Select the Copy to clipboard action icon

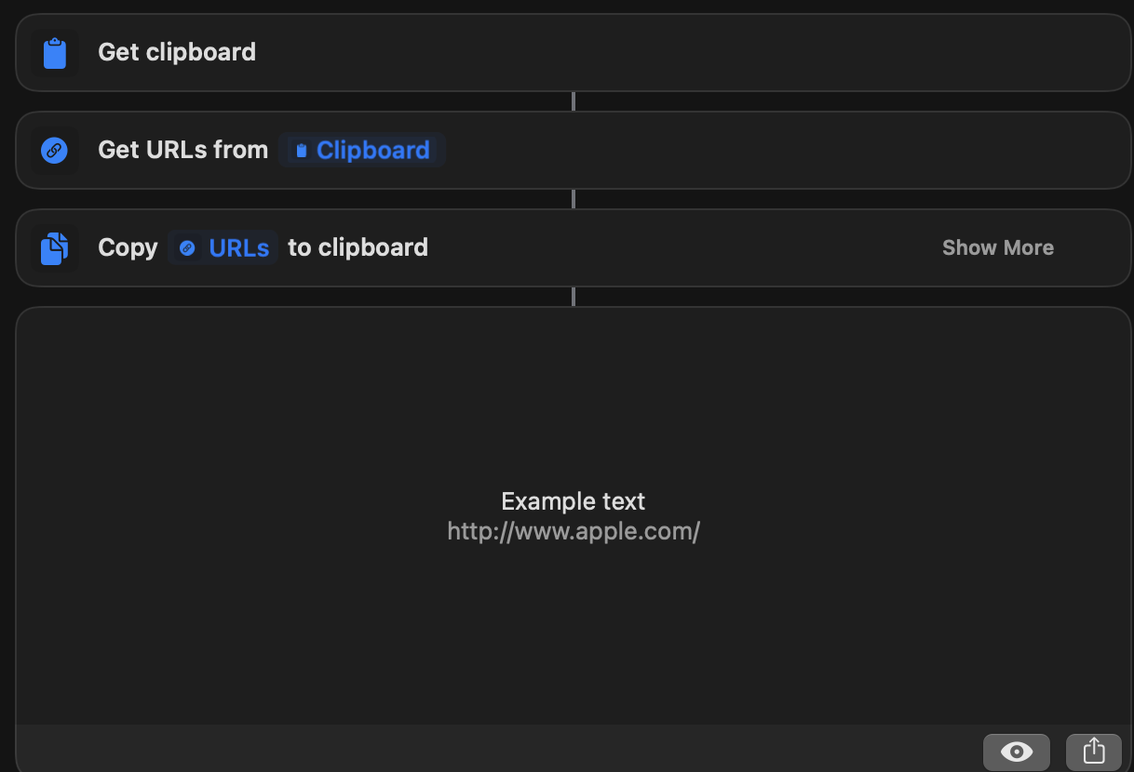[54, 247]
